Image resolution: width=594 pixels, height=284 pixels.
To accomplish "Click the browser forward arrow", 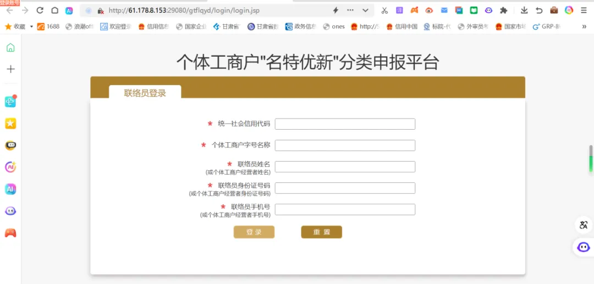I will (x=25, y=10).
